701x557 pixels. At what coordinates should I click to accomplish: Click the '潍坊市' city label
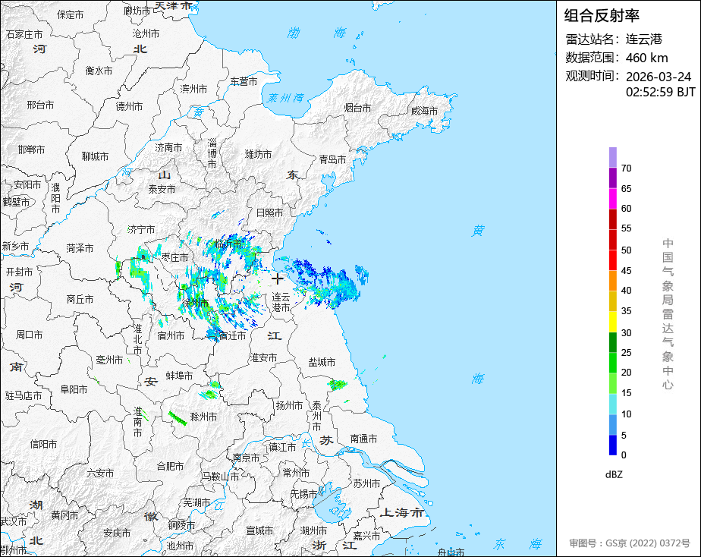click(x=258, y=154)
